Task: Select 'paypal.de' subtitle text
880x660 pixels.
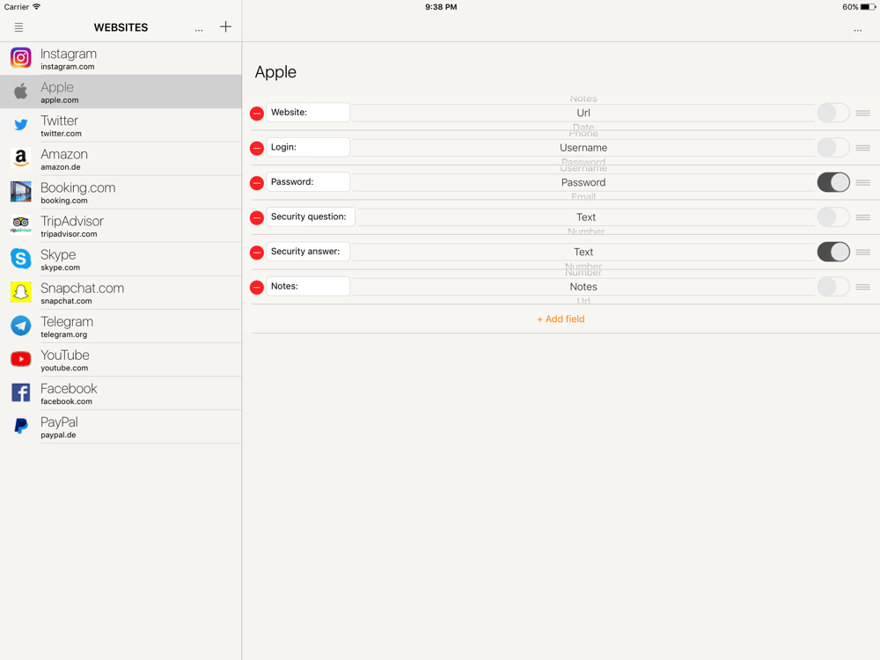Action: [58, 435]
